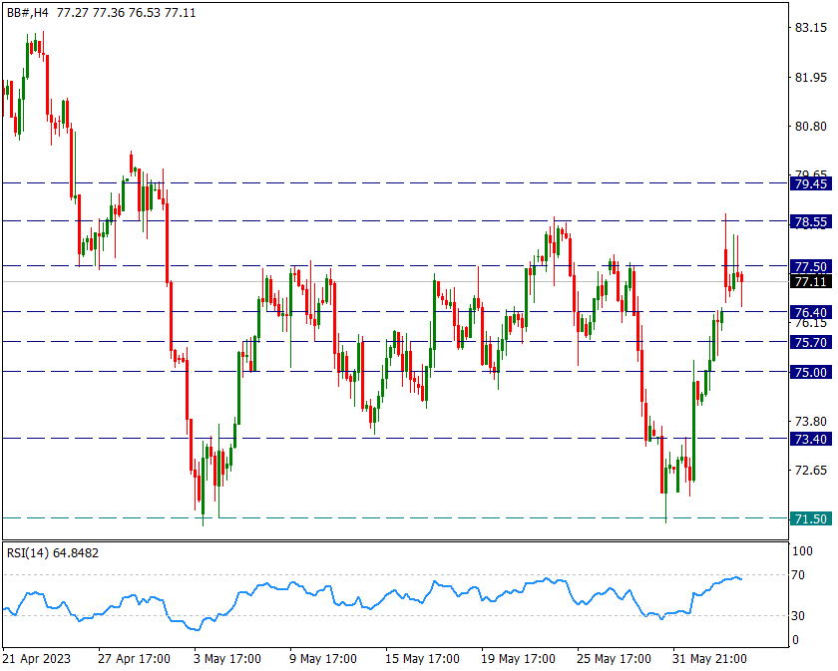The image size is (838, 671).
Task: Click the 31 May 21:00 time label
Action: (709, 659)
